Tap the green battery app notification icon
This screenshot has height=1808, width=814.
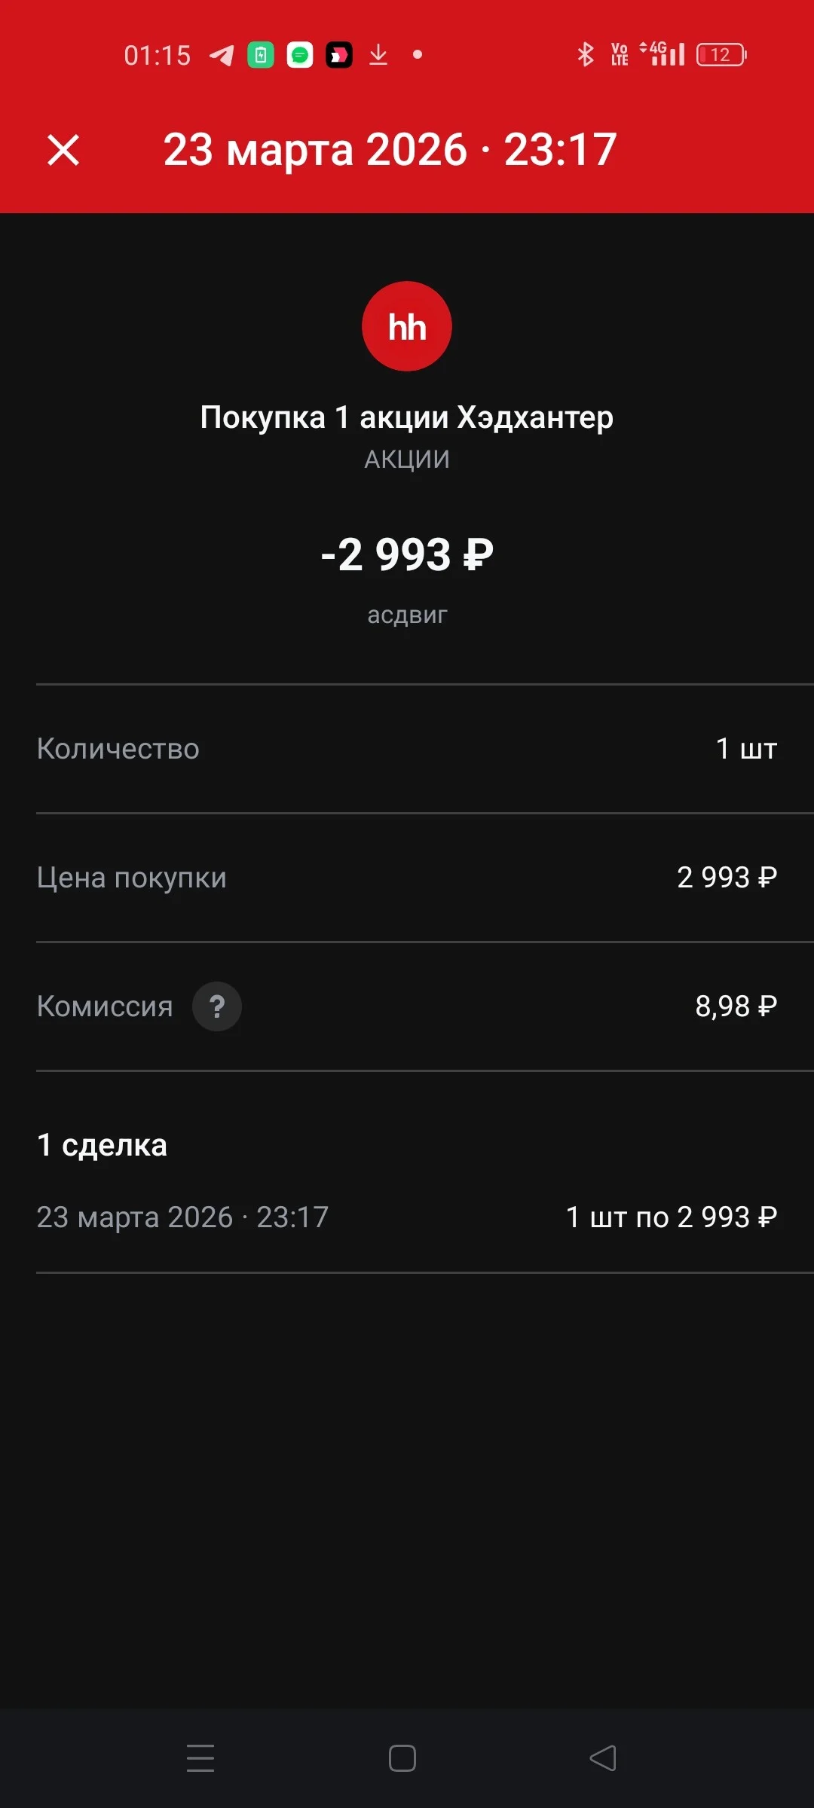point(261,55)
